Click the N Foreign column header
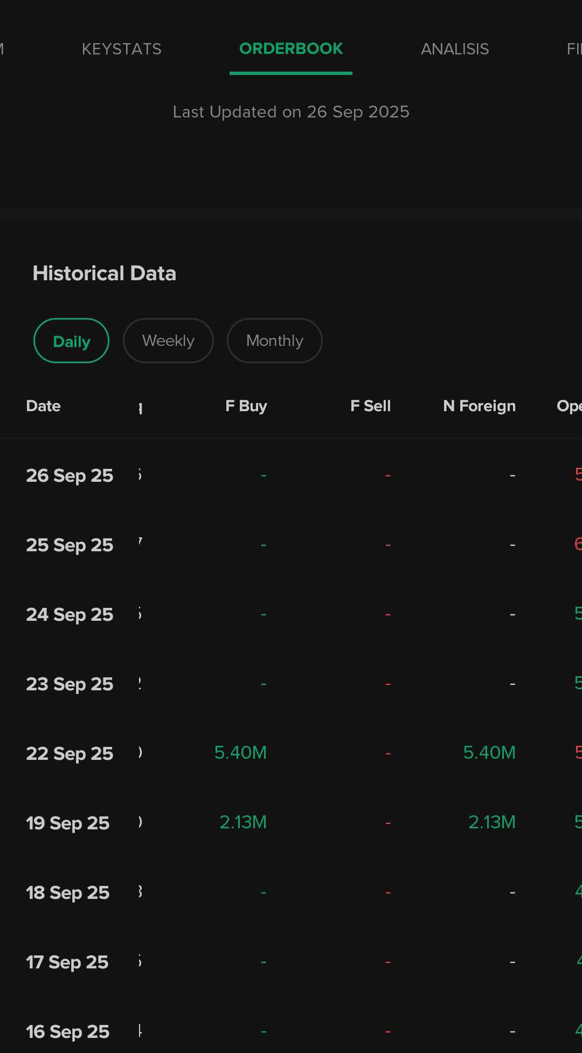 coord(479,406)
